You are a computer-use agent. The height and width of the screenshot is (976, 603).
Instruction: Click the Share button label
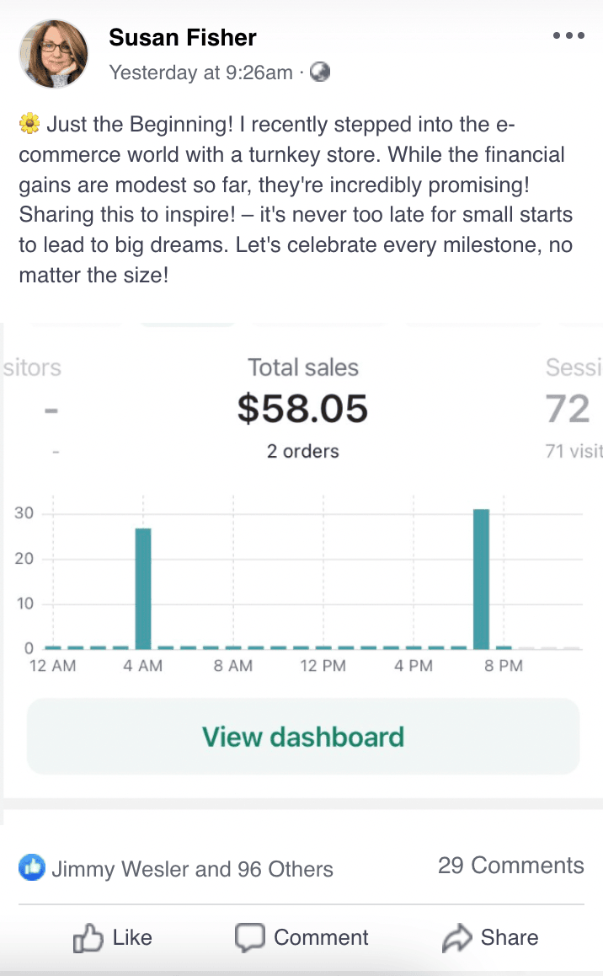tap(509, 938)
